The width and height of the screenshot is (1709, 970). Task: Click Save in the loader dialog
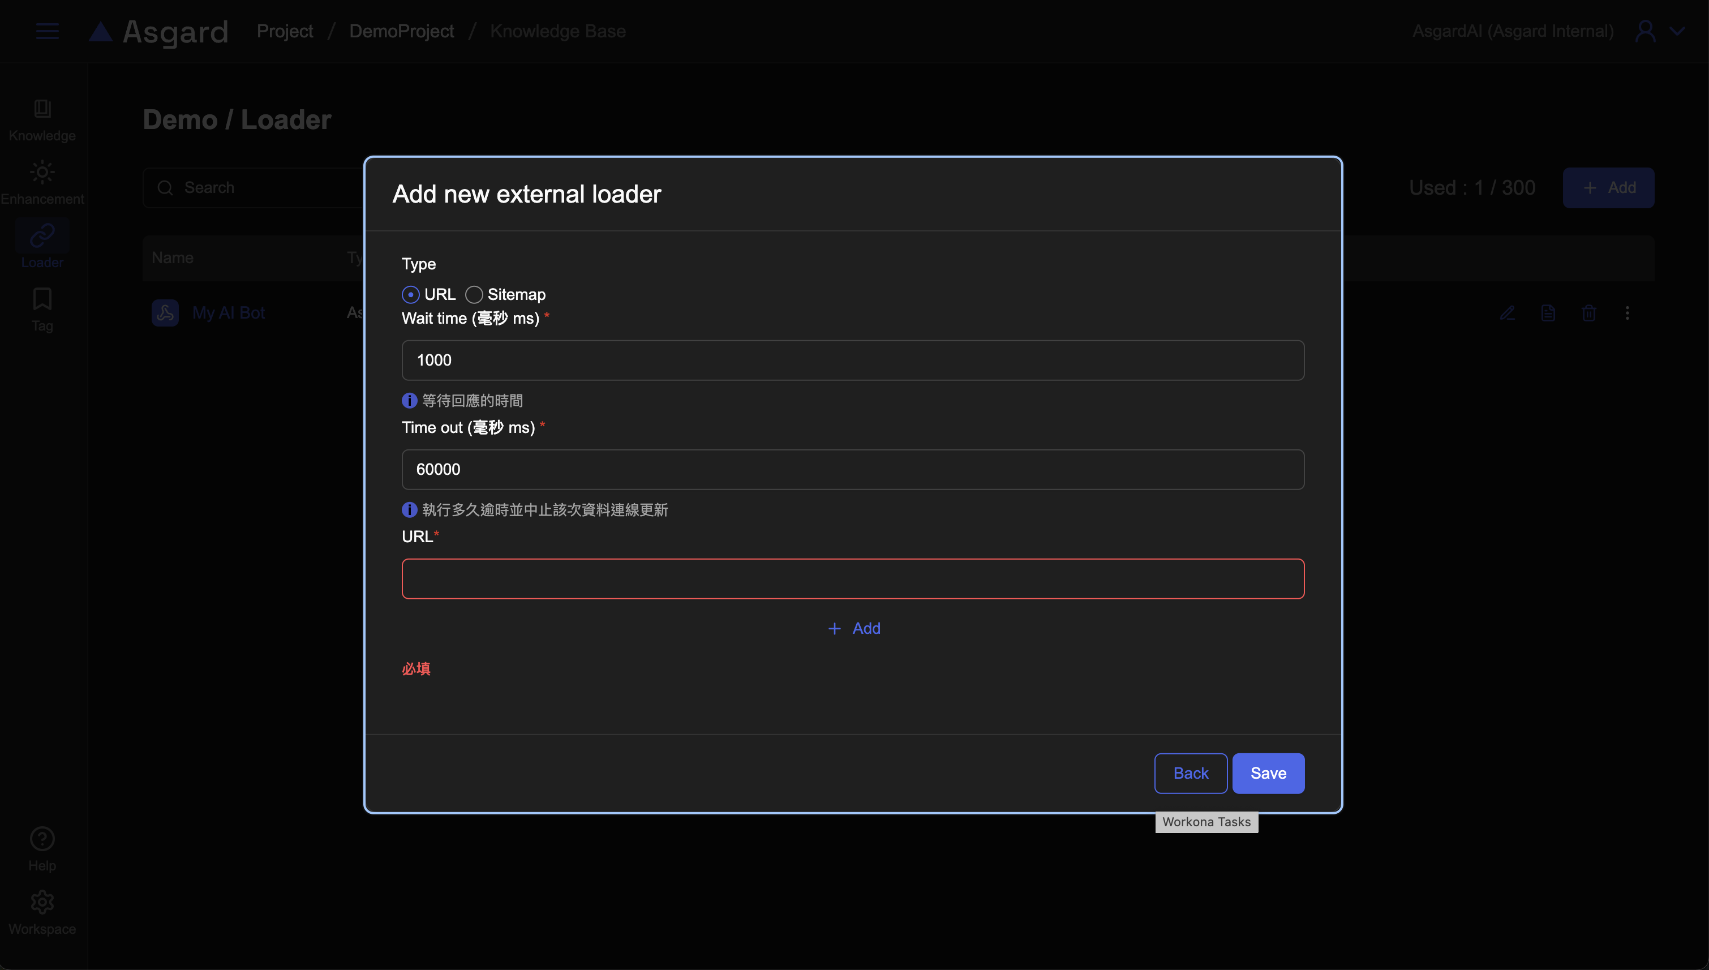(x=1268, y=773)
